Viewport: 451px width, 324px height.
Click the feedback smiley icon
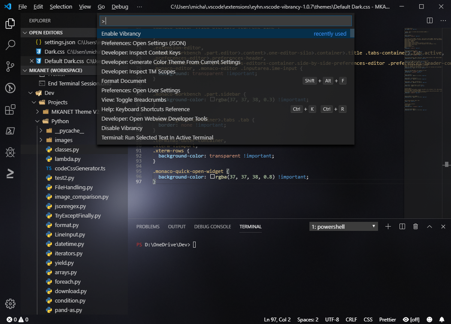430,319
